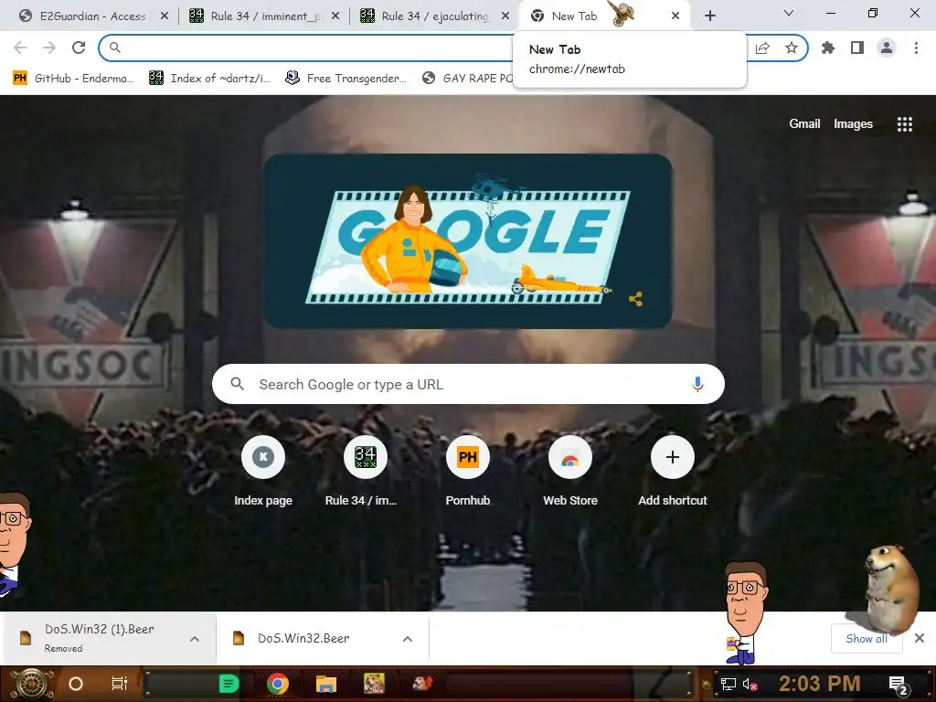This screenshot has height=702, width=936.
Task: Go back using the browser back arrow
Action: point(20,48)
